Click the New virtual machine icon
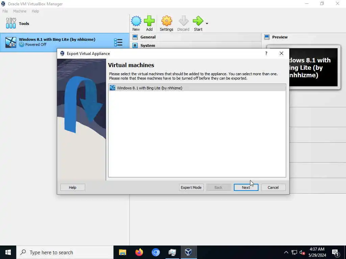The width and height of the screenshot is (346, 259). tap(136, 21)
